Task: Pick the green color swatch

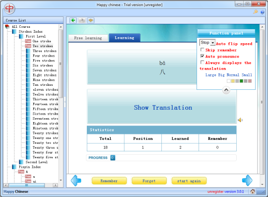Action: click(241, 81)
